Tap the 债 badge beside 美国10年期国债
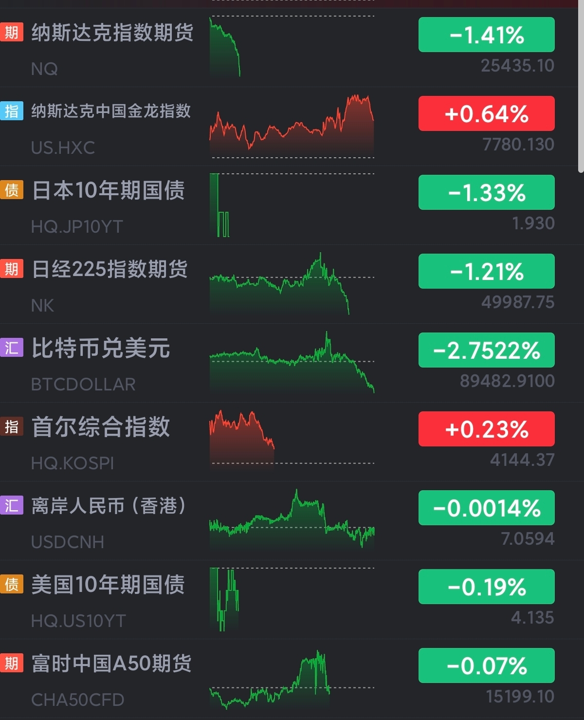Viewport: 584px width, 720px height. (12, 584)
